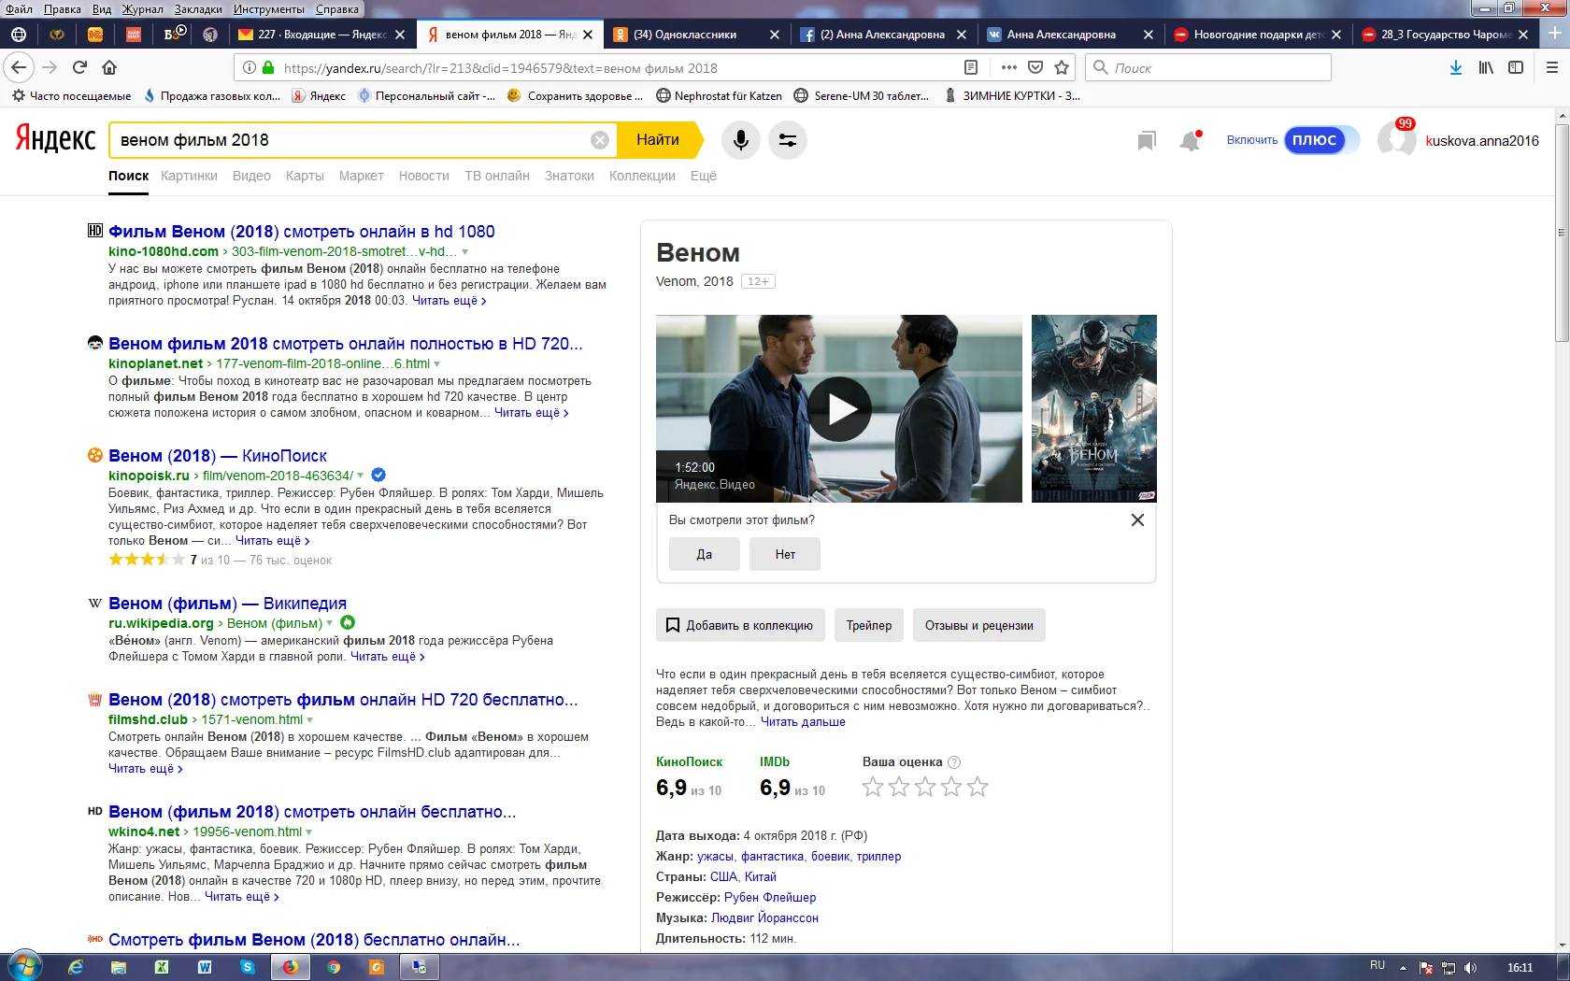Clear the Yandex search query

[600, 140]
